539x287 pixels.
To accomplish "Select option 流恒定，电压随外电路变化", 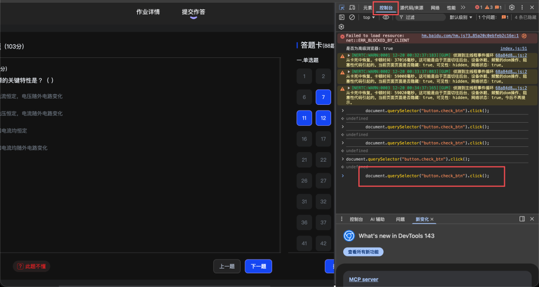I will [32, 96].
